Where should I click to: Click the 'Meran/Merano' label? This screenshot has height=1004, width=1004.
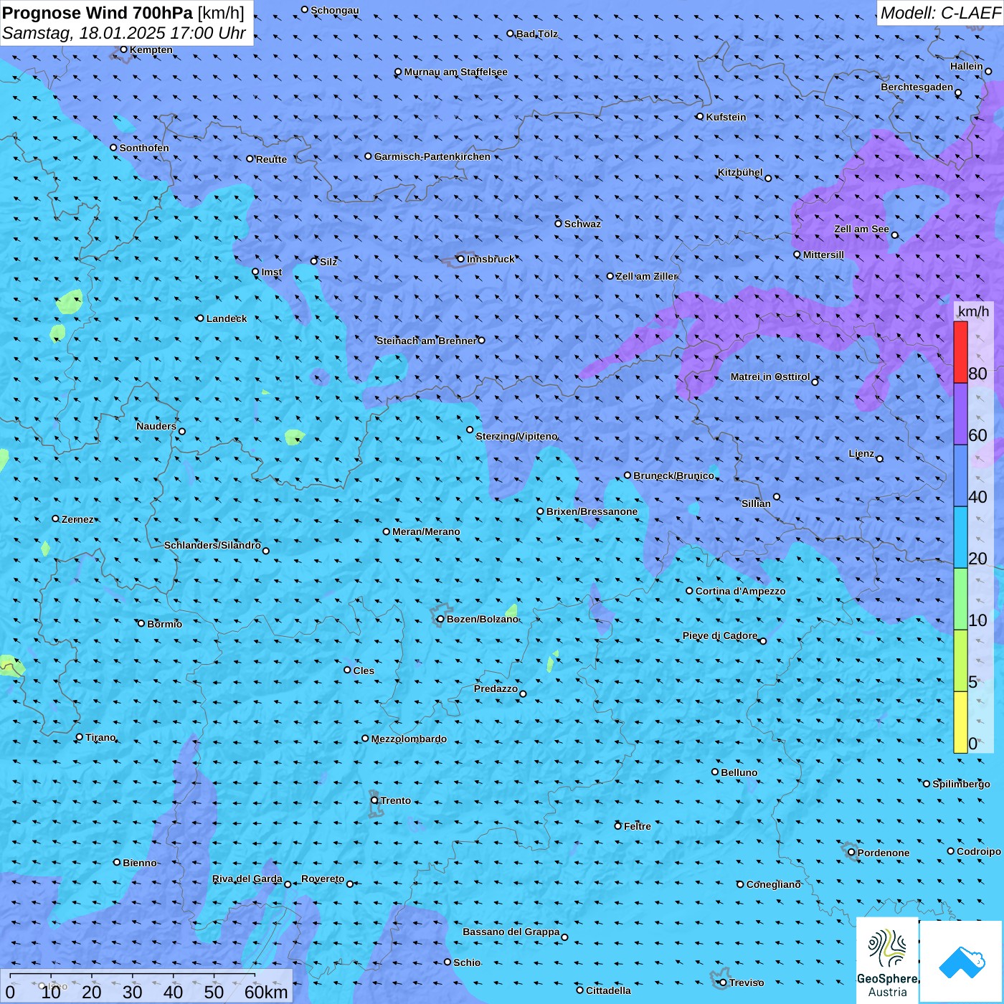coord(426,531)
